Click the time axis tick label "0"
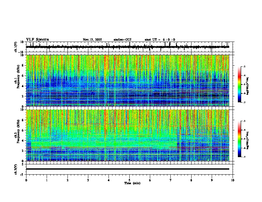This screenshot has width=262, height=202. [26, 180]
